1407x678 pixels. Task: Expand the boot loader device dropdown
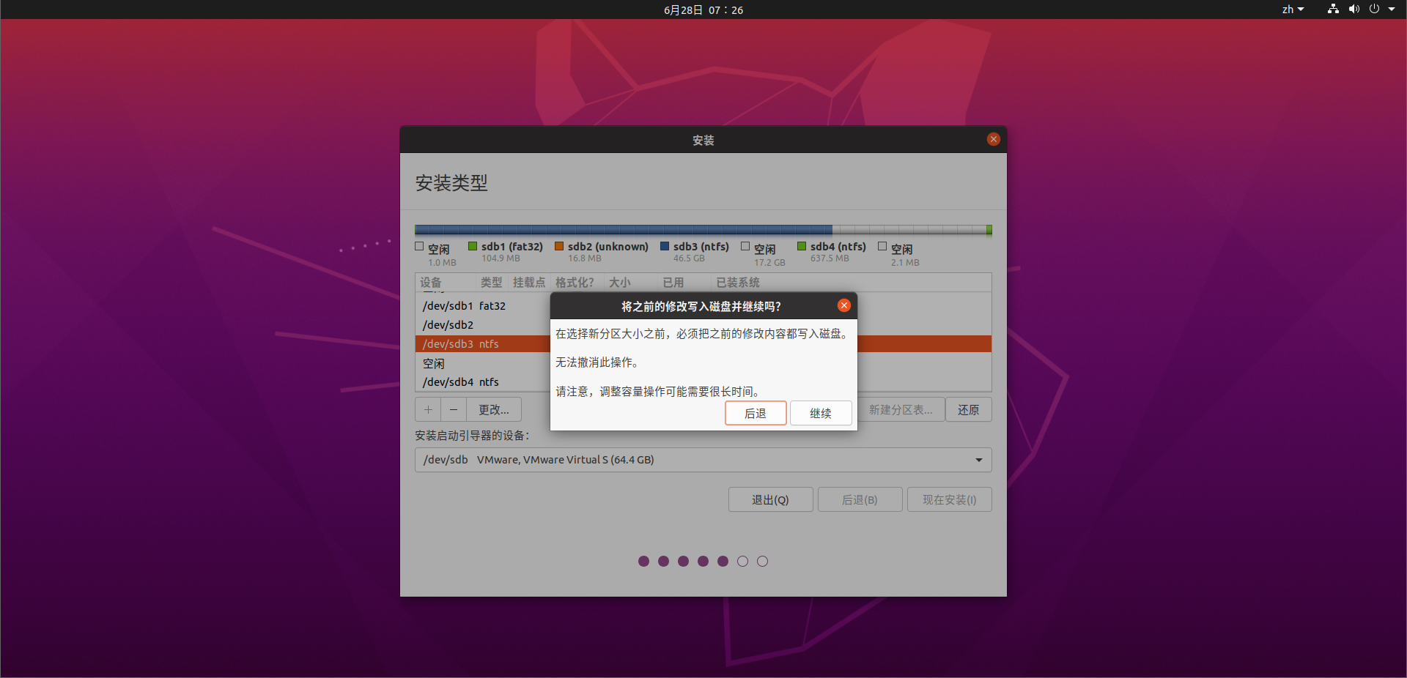pos(978,460)
